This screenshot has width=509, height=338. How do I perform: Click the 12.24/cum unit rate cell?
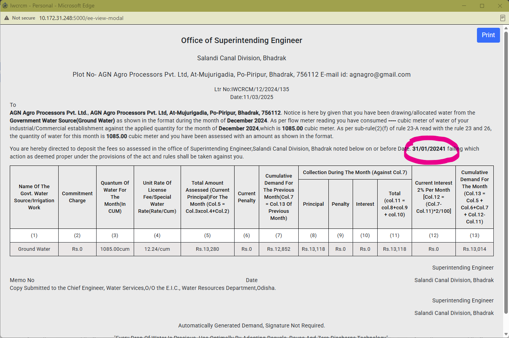(157, 249)
